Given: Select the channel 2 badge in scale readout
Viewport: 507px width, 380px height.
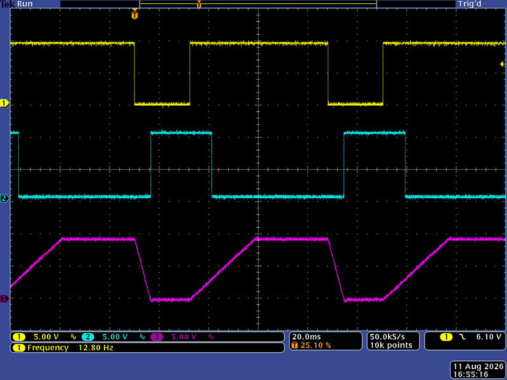Looking at the screenshot, I should point(87,337).
